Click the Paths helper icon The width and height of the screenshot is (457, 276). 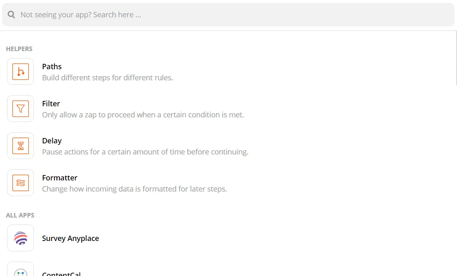20,72
